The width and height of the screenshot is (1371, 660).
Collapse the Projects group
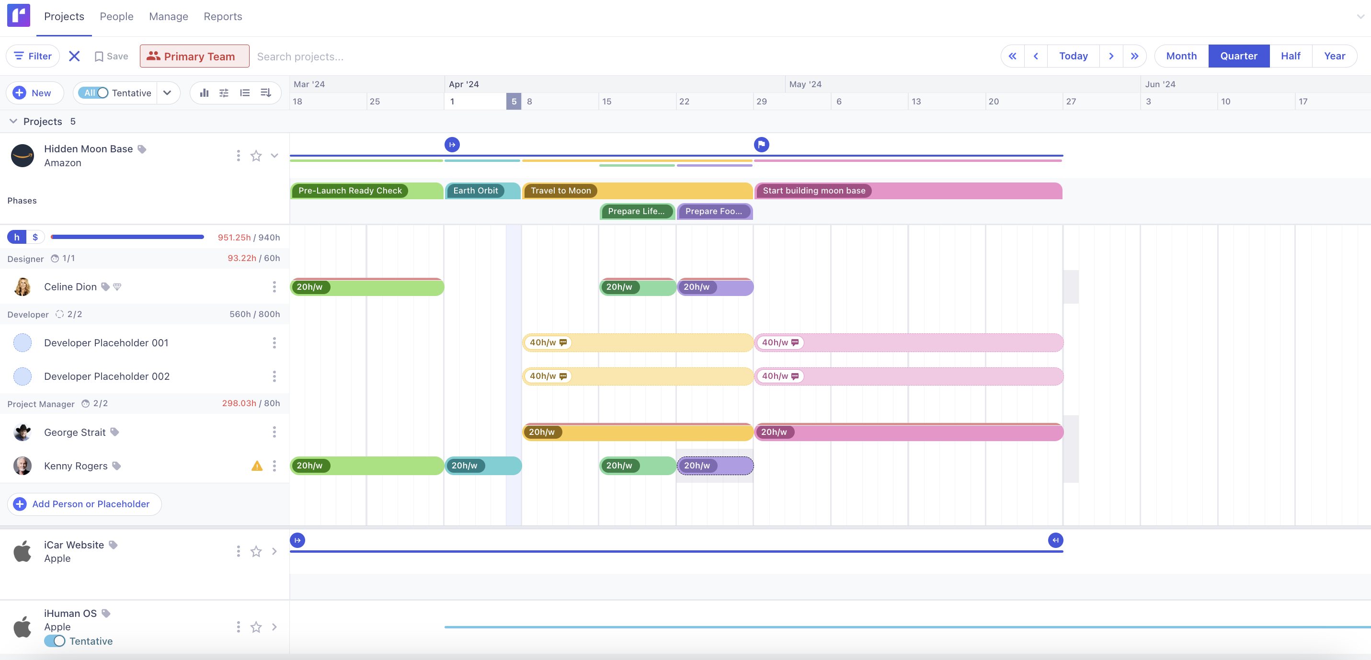point(13,121)
